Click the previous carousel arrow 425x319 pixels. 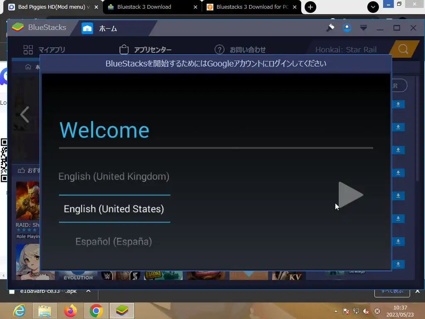pos(24,115)
